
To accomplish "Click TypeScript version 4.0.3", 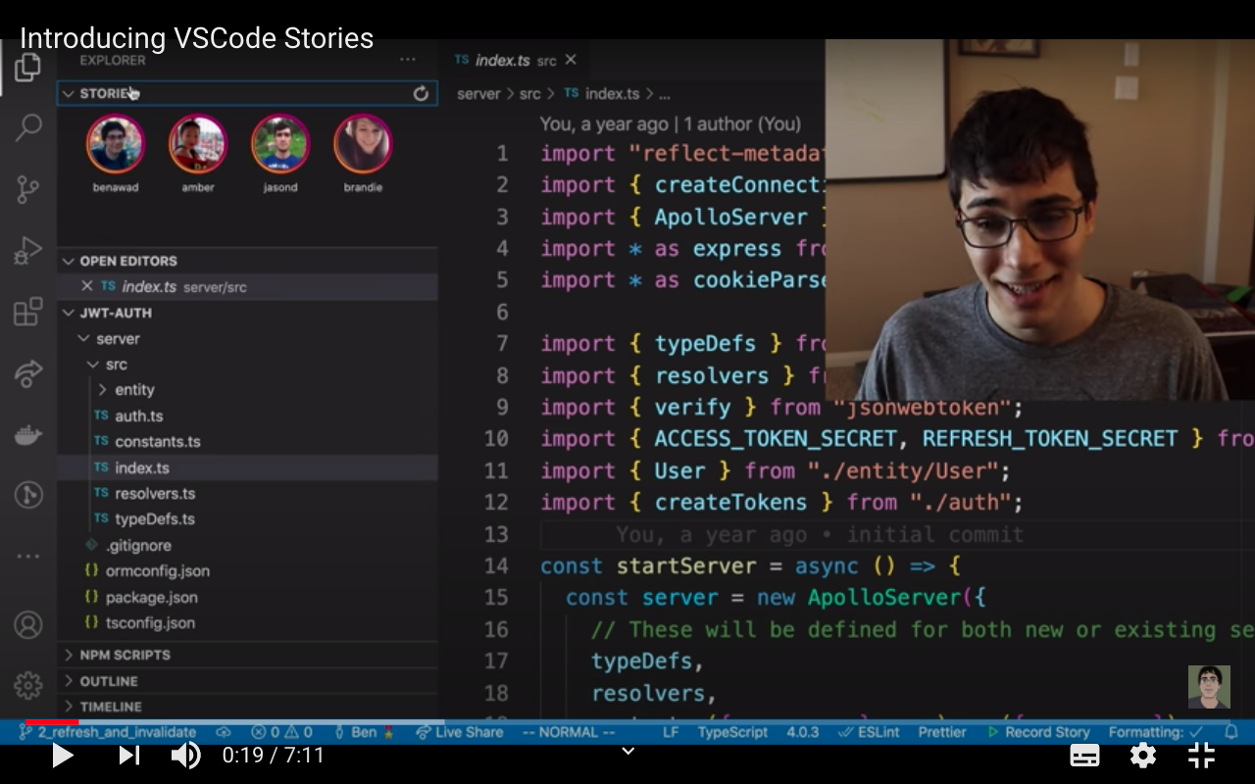I will pyautogui.click(x=802, y=732).
